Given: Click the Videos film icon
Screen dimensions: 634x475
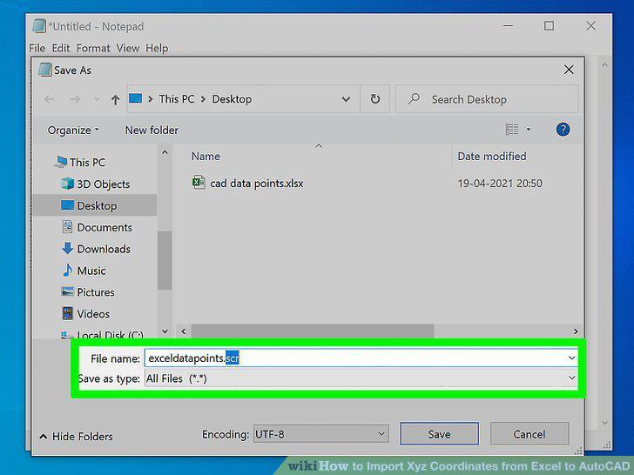Looking at the screenshot, I should click(x=68, y=313).
